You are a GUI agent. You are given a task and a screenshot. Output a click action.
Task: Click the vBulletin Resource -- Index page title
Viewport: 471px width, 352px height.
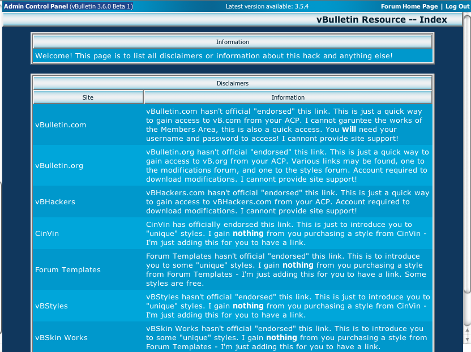[x=382, y=20]
